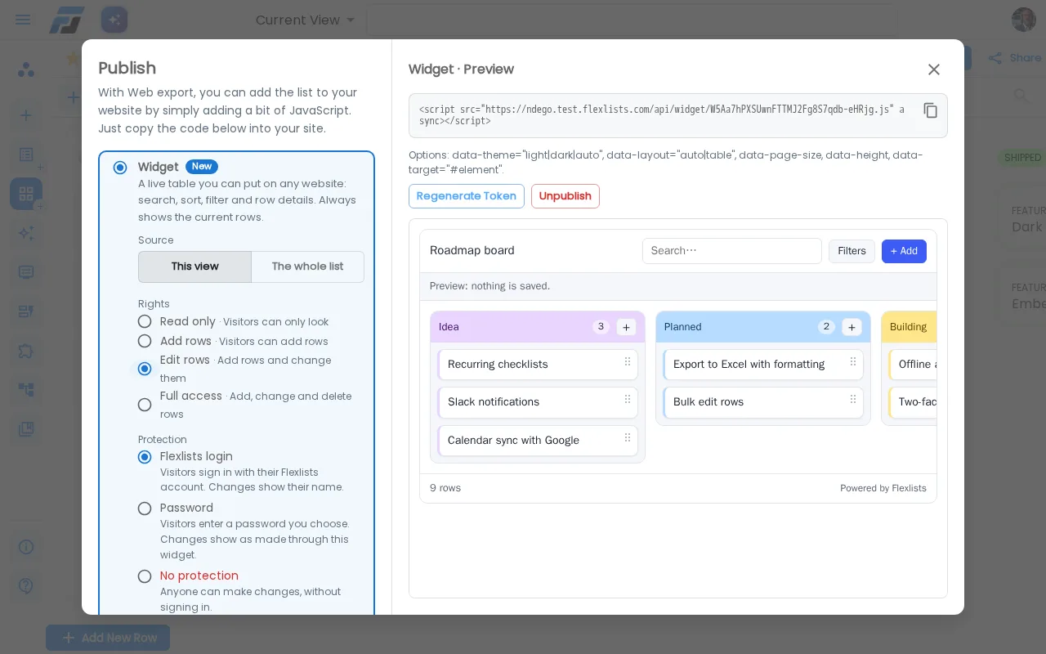Screen dimensions: 1046x654
Task: Choose Add rows rights
Action: pos(145,341)
